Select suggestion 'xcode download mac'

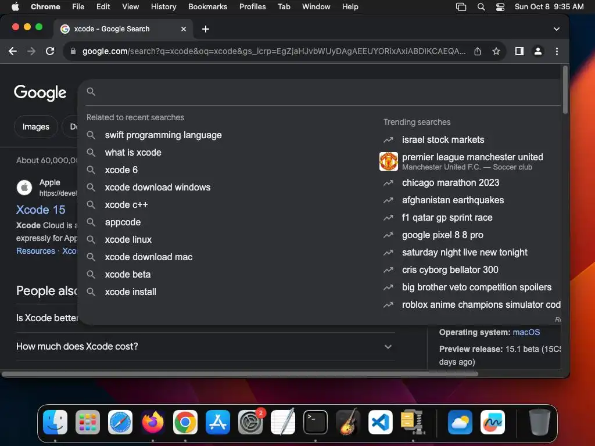tap(148, 257)
